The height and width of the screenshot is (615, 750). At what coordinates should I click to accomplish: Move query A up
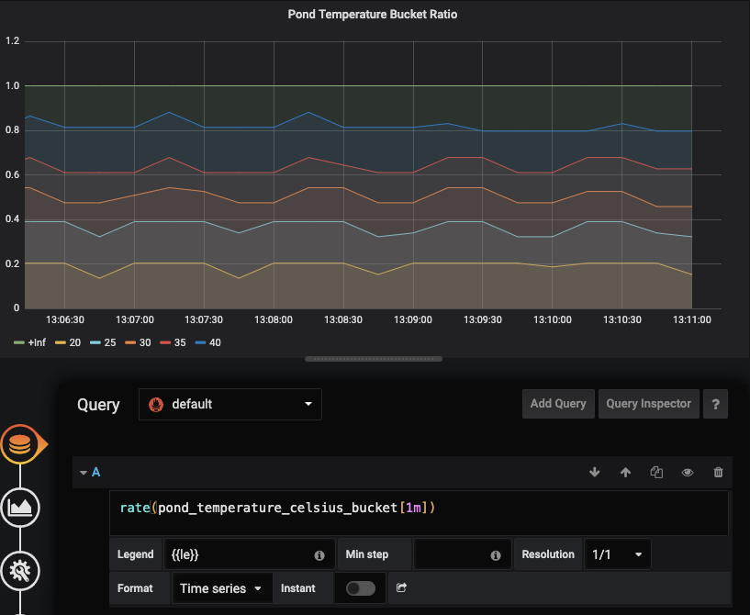[x=625, y=473]
